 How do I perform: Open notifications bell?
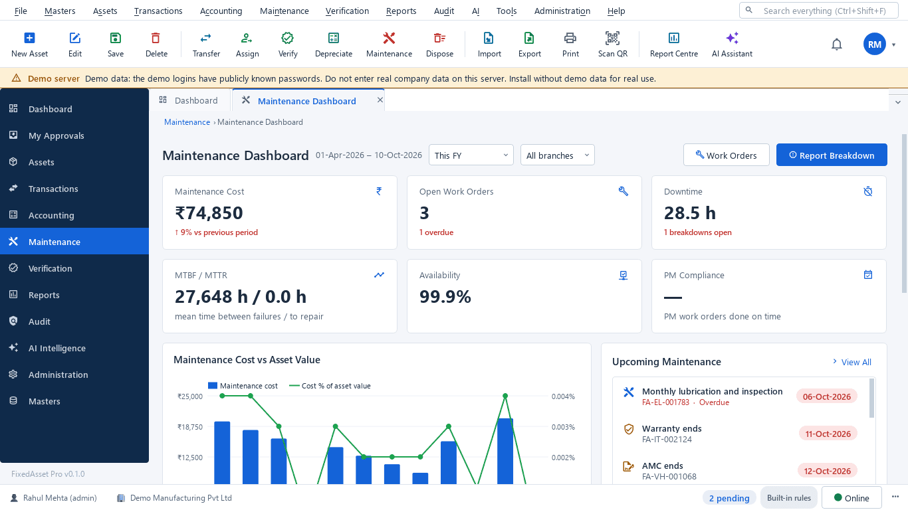click(x=837, y=44)
